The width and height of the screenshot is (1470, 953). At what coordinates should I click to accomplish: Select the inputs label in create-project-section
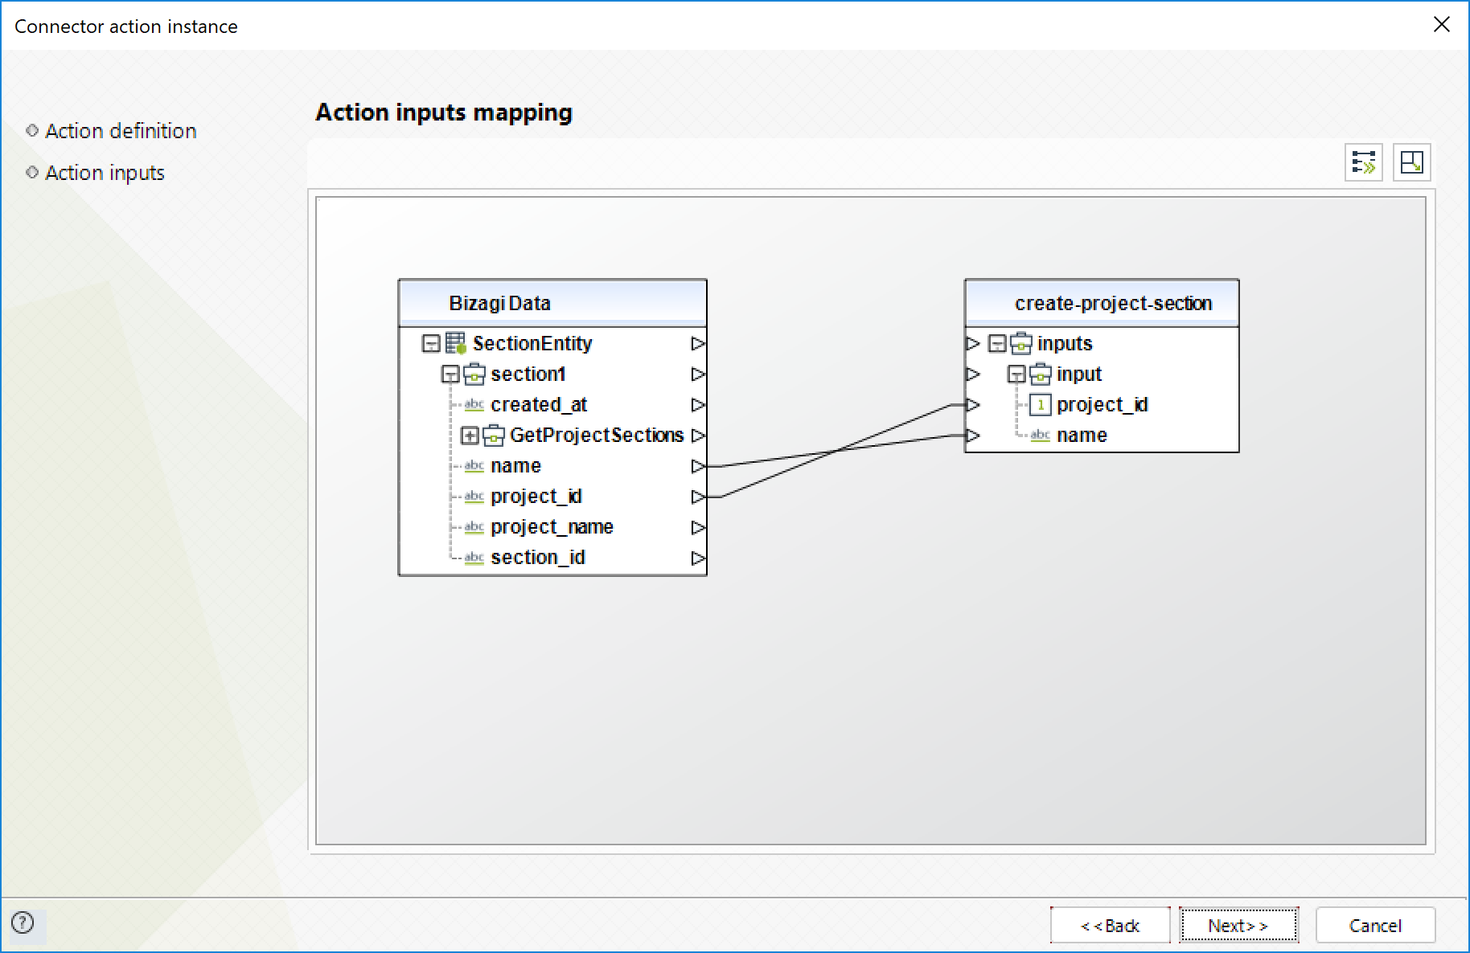[x=1065, y=343]
